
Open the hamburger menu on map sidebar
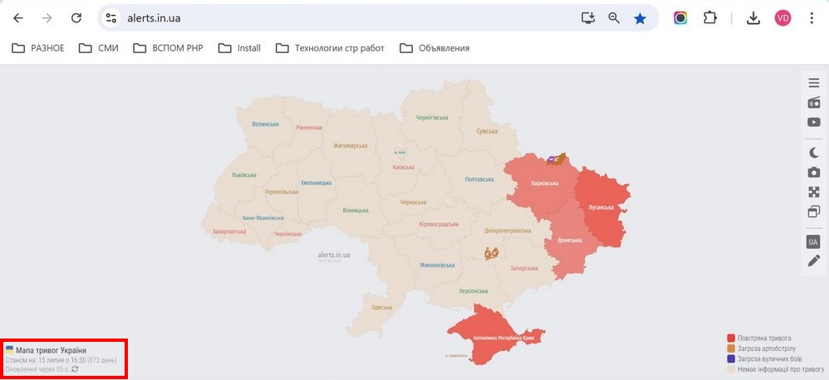pyautogui.click(x=813, y=83)
